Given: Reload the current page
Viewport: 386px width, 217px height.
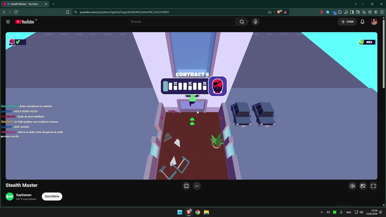Looking at the screenshot, I should (16, 12).
